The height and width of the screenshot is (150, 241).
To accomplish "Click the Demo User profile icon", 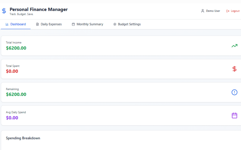I will coord(202,11).
